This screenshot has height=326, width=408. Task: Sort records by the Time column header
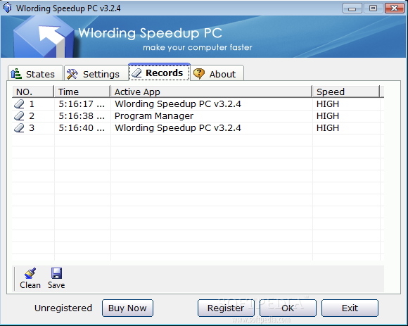click(82, 92)
